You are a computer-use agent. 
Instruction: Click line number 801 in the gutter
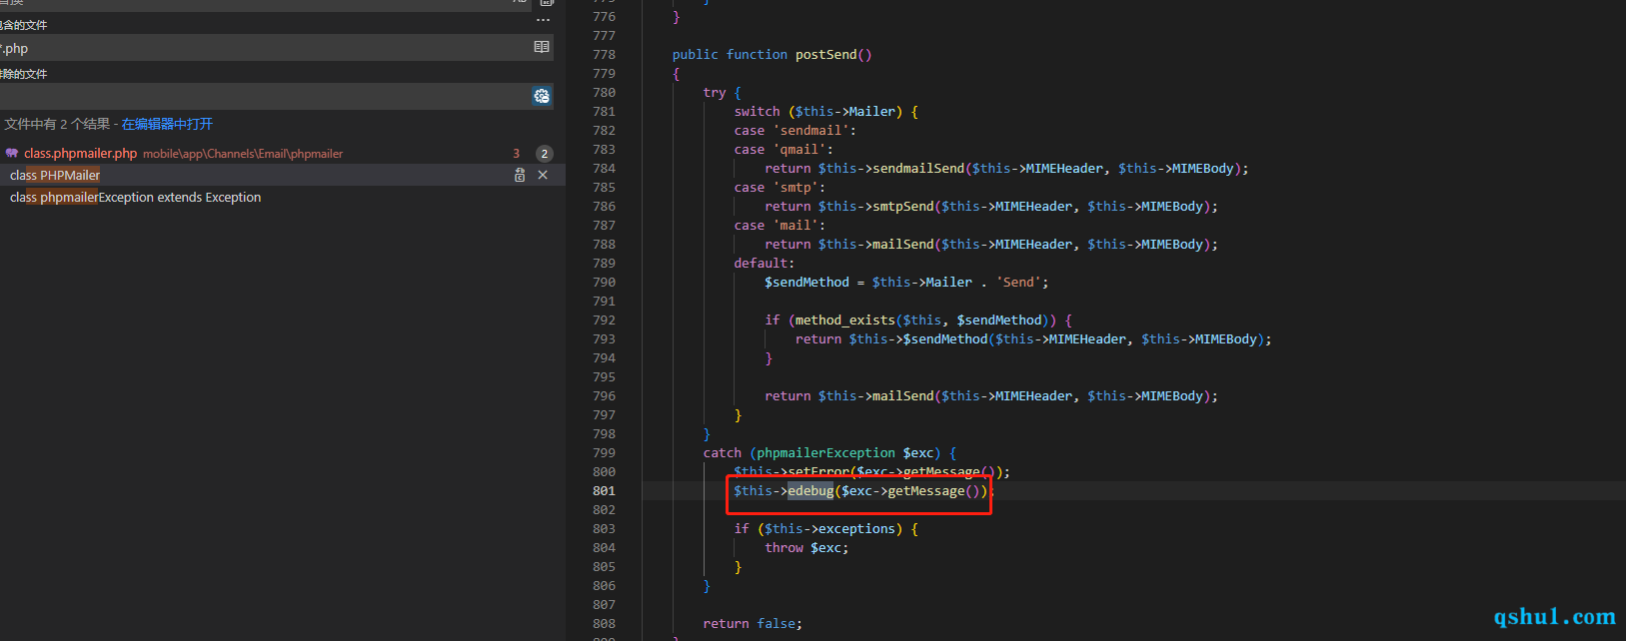604,490
